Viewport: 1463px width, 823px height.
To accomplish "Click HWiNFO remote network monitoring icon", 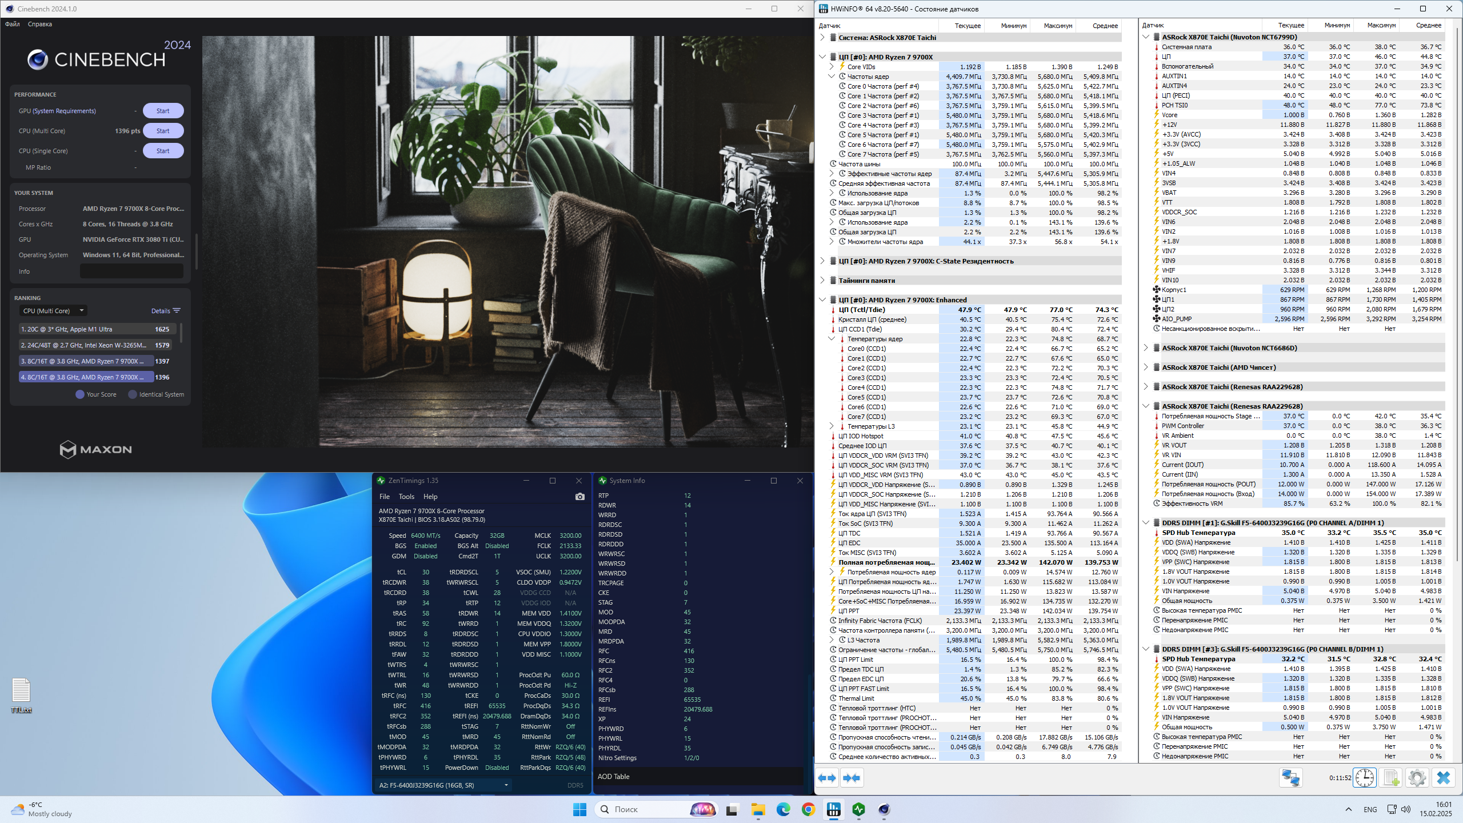I will click(x=1290, y=778).
